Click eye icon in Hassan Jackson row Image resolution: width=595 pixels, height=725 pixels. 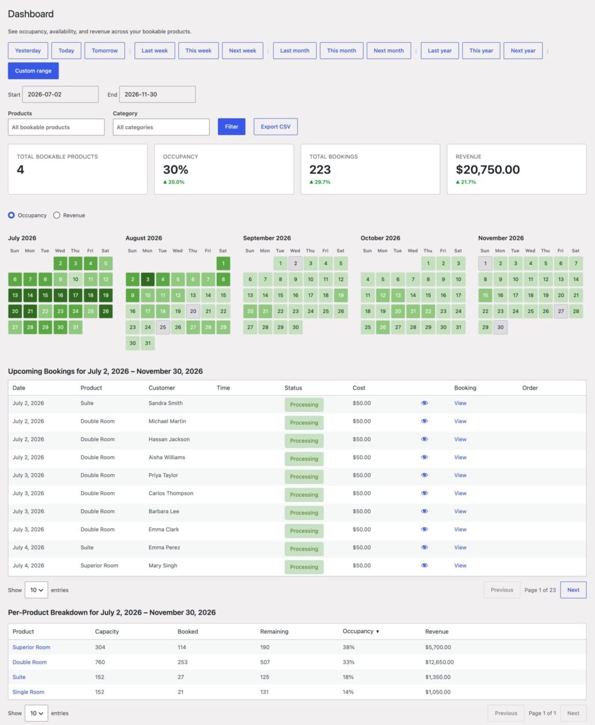pos(424,439)
